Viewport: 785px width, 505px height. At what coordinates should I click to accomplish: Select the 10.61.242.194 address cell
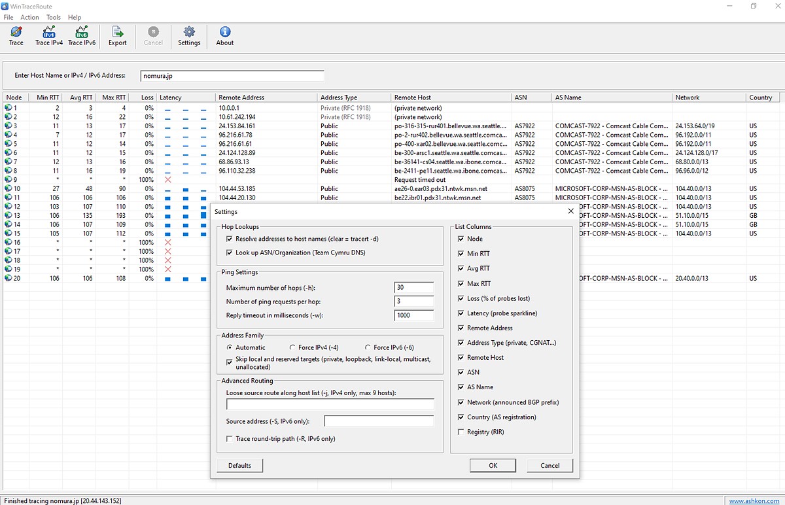point(238,117)
